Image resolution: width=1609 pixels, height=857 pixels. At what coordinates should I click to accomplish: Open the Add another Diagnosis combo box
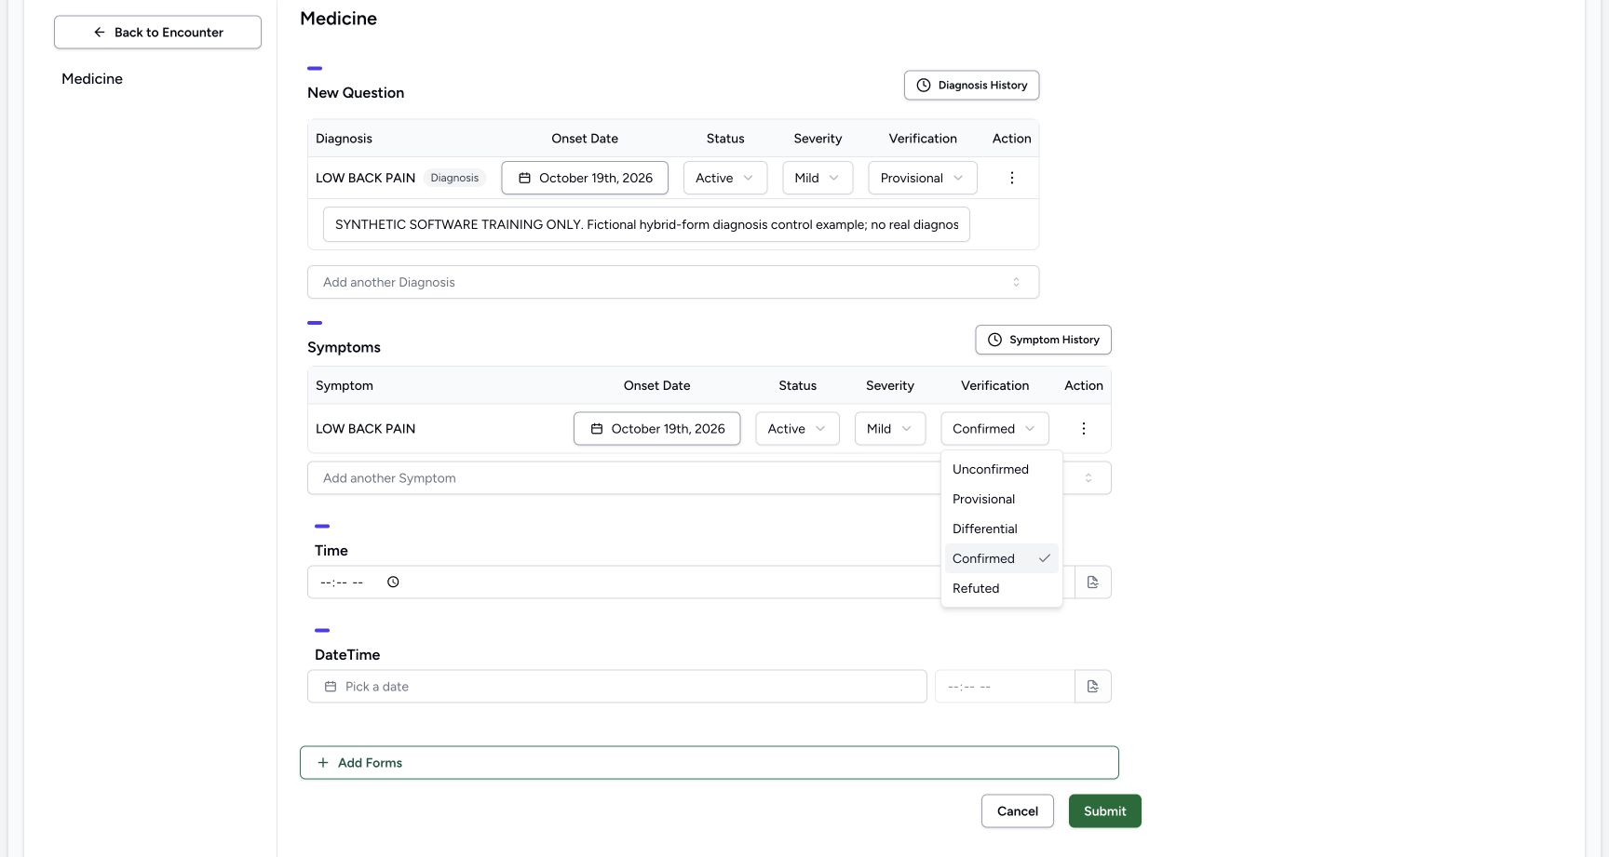(673, 283)
